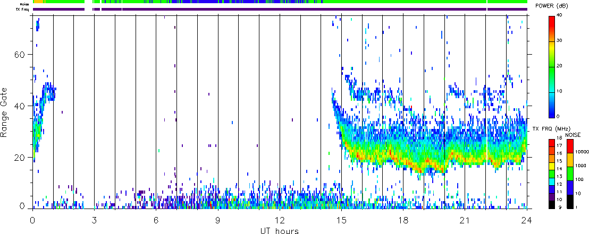Click the '15' label on TX FRQ scale
589x234 pixels.
[x=559, y=161]
